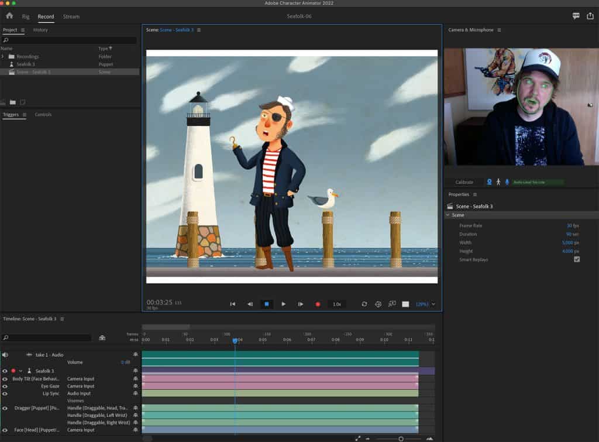The height and width of the screenshot is (442, 599).
Task: Click take icon on Handle Left Wrist row
Action: pos(135,415)
